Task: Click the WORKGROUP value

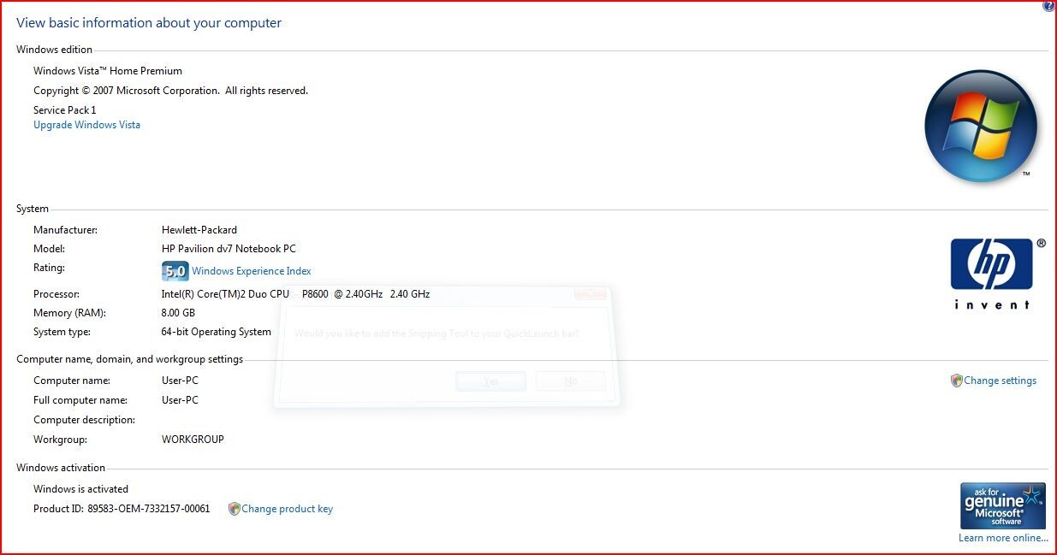Action: 193,440
